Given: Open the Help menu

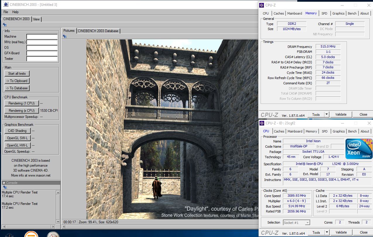Looking at the screenshot, I should coord(16,12).
